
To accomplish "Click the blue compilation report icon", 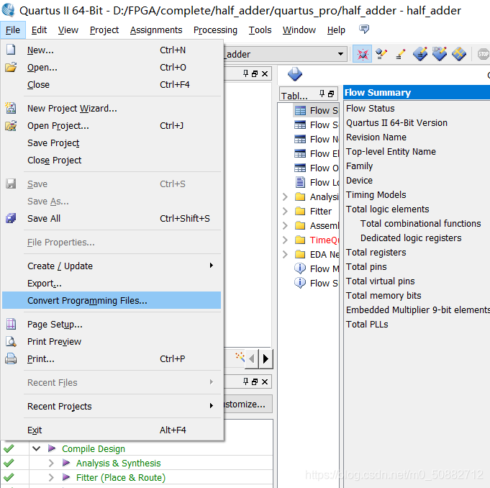I will pos(295,74).
